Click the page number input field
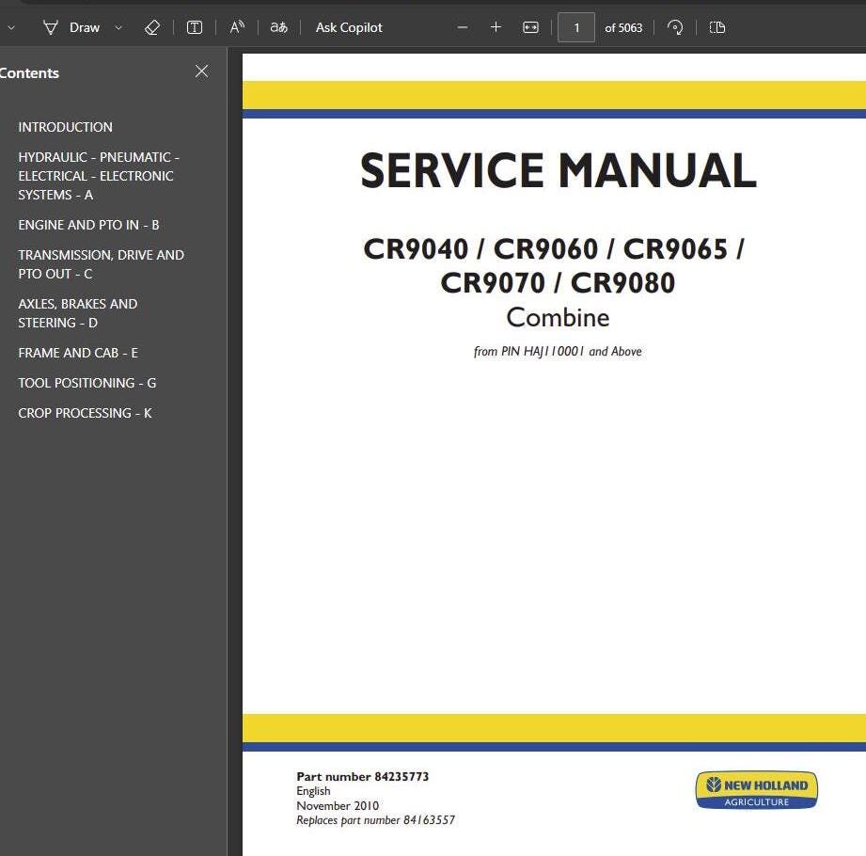The height and width of the screenshot is (856, 866). point(576,27)
